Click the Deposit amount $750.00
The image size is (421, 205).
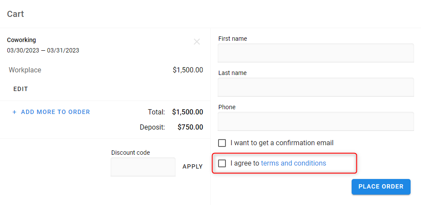[x=190, y=127]
